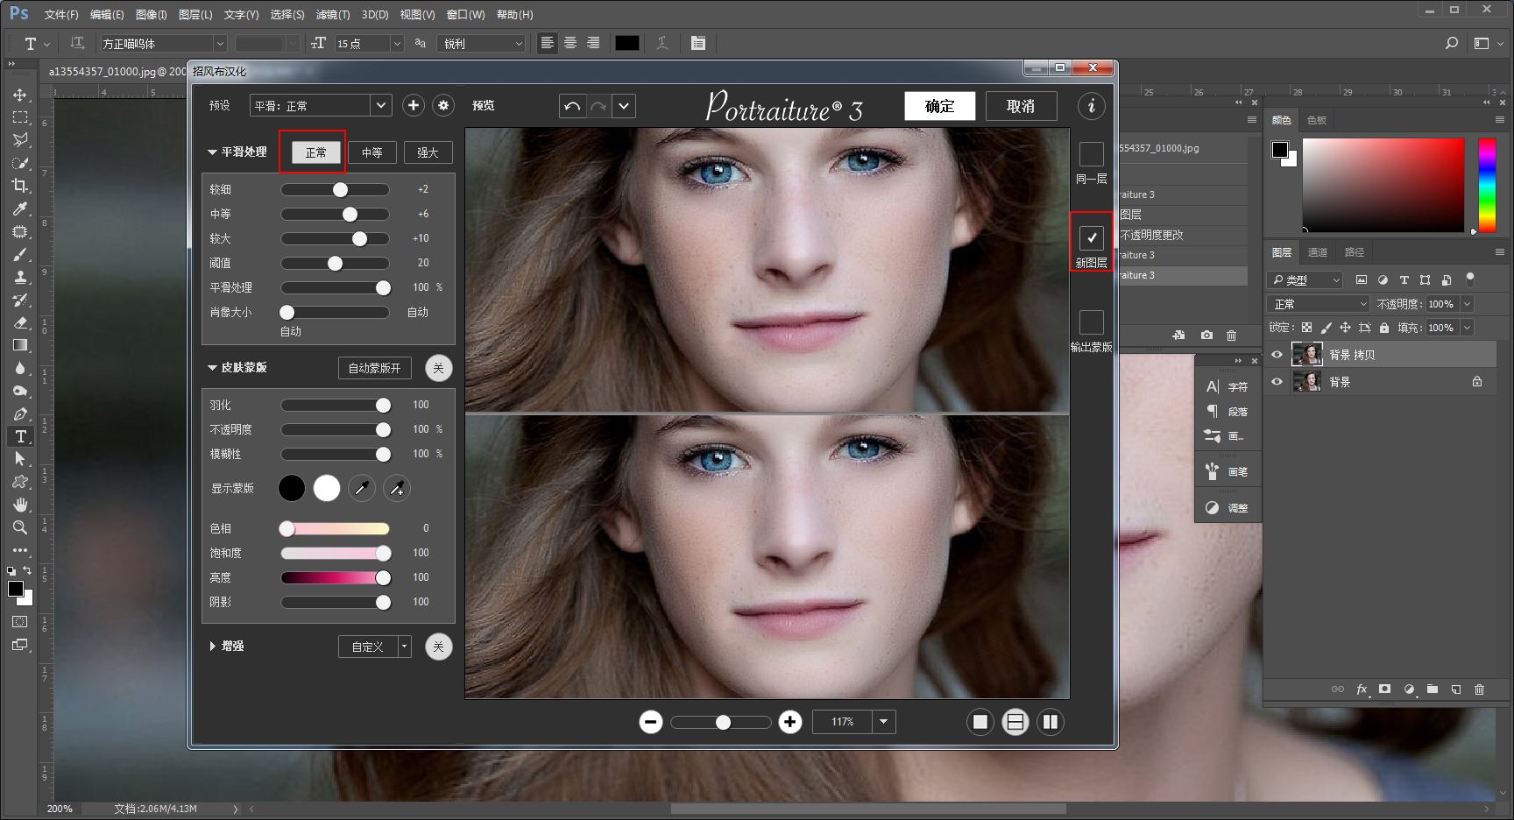Click text color swatch in options bar
This screenshot has height=820, width=1514.
click(x=627, y=43)
